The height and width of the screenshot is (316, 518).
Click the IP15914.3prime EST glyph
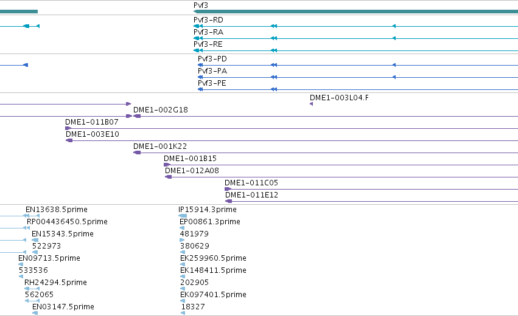pos(183,216)
